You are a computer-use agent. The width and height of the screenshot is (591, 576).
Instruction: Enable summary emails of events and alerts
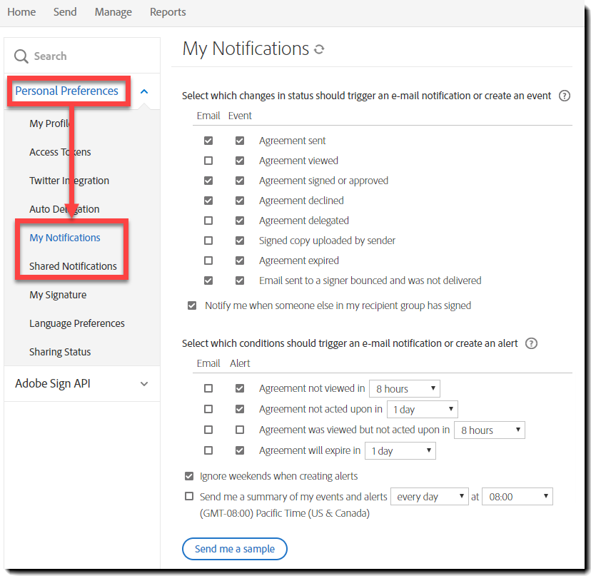pos(189,496)
